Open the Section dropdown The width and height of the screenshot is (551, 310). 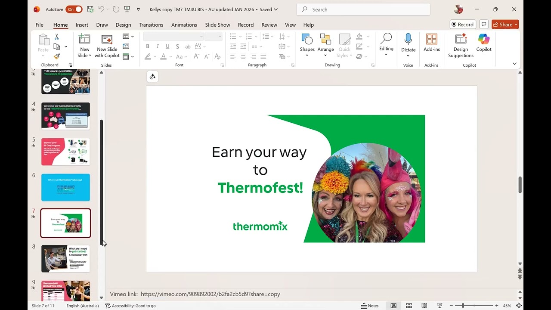click(128, 56)
